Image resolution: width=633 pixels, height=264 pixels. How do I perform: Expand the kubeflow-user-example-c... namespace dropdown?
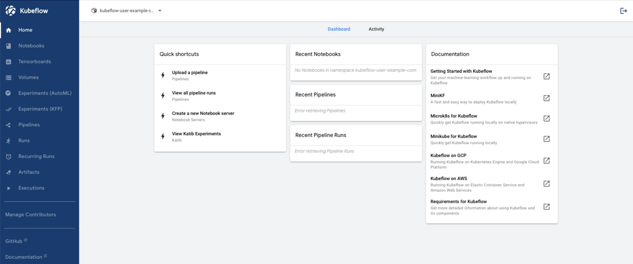tap(127, 11)
